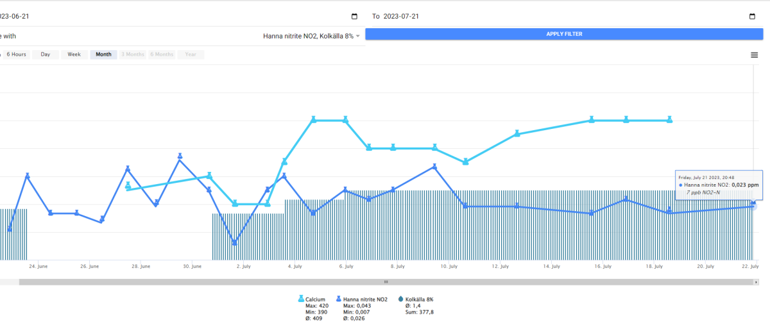Click the scrollbar right arrow

(x=757, y=282)
